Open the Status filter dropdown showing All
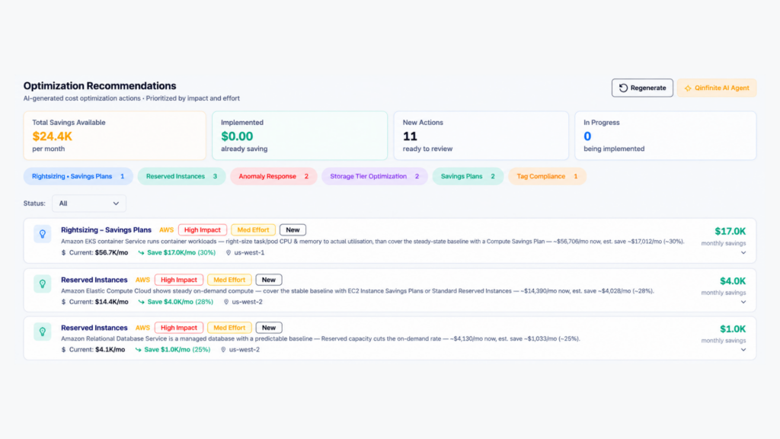This screenshot has width=780, height=439. click(89, 203)
